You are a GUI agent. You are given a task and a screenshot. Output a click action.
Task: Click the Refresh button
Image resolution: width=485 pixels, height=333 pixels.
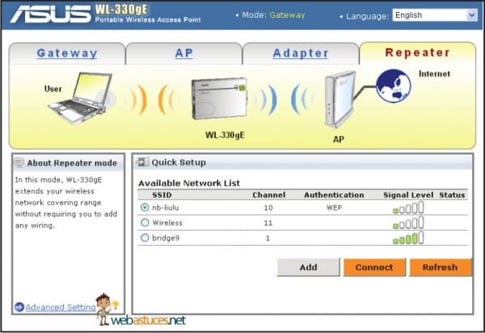coord(441,267)
